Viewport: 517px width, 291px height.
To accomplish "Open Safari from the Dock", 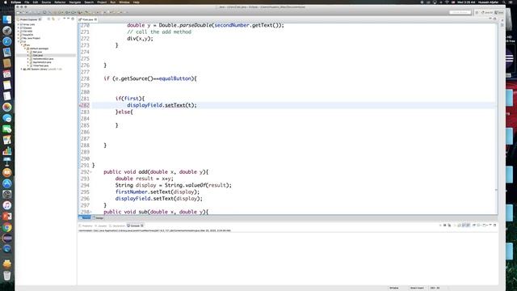I will click(x=7, y=41).
